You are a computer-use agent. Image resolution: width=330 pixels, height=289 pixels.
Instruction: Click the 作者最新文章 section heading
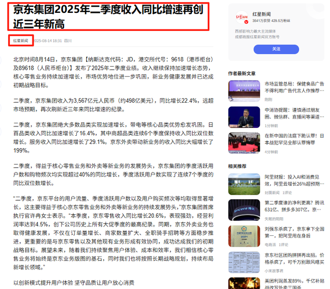(242, 73)
